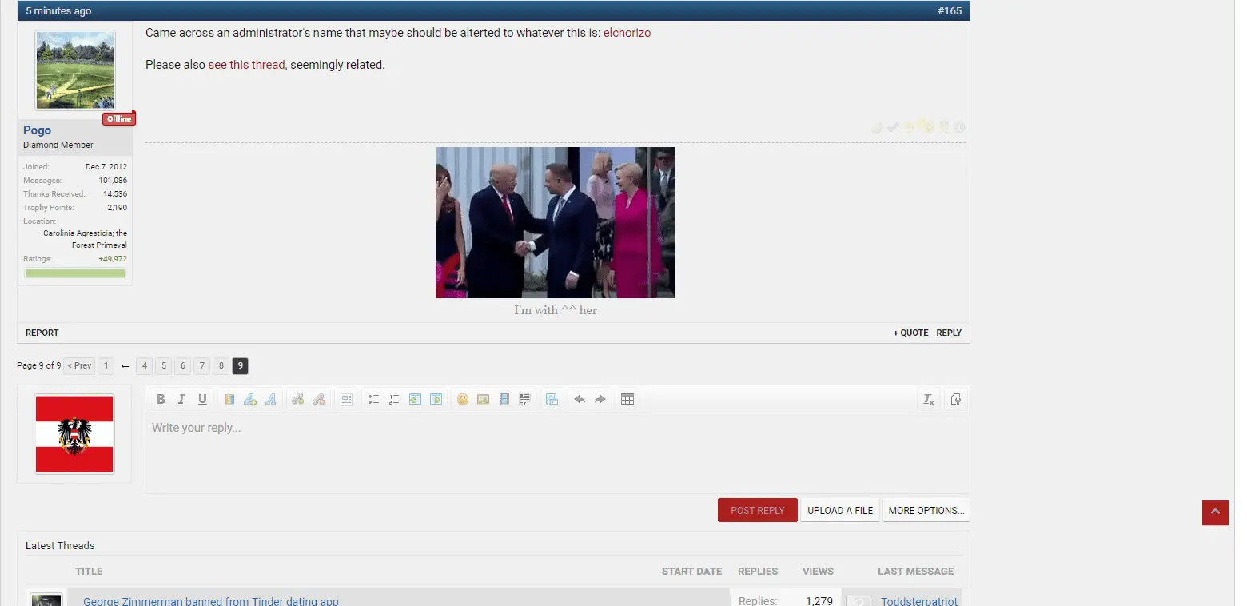This screenshot has height=606, width=1247.
Task: Open the font size dropdown
Action: coord(250,400)
